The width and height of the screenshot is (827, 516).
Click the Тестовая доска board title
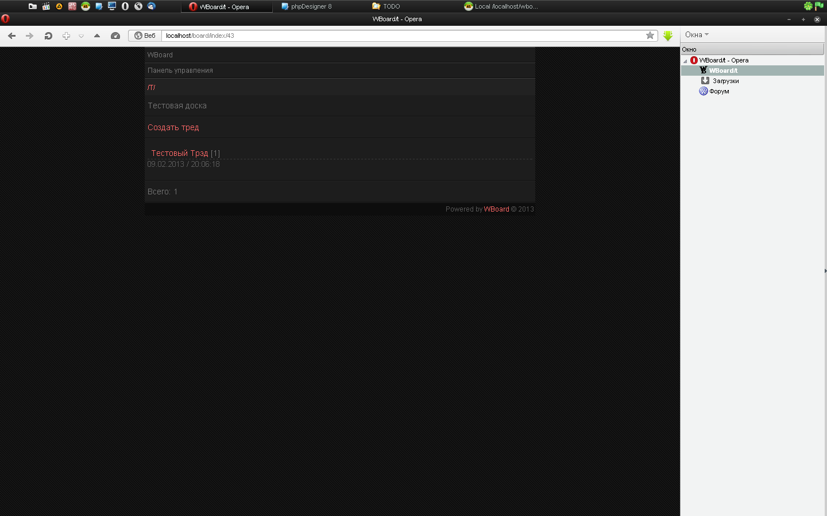[x=177, y=105]
